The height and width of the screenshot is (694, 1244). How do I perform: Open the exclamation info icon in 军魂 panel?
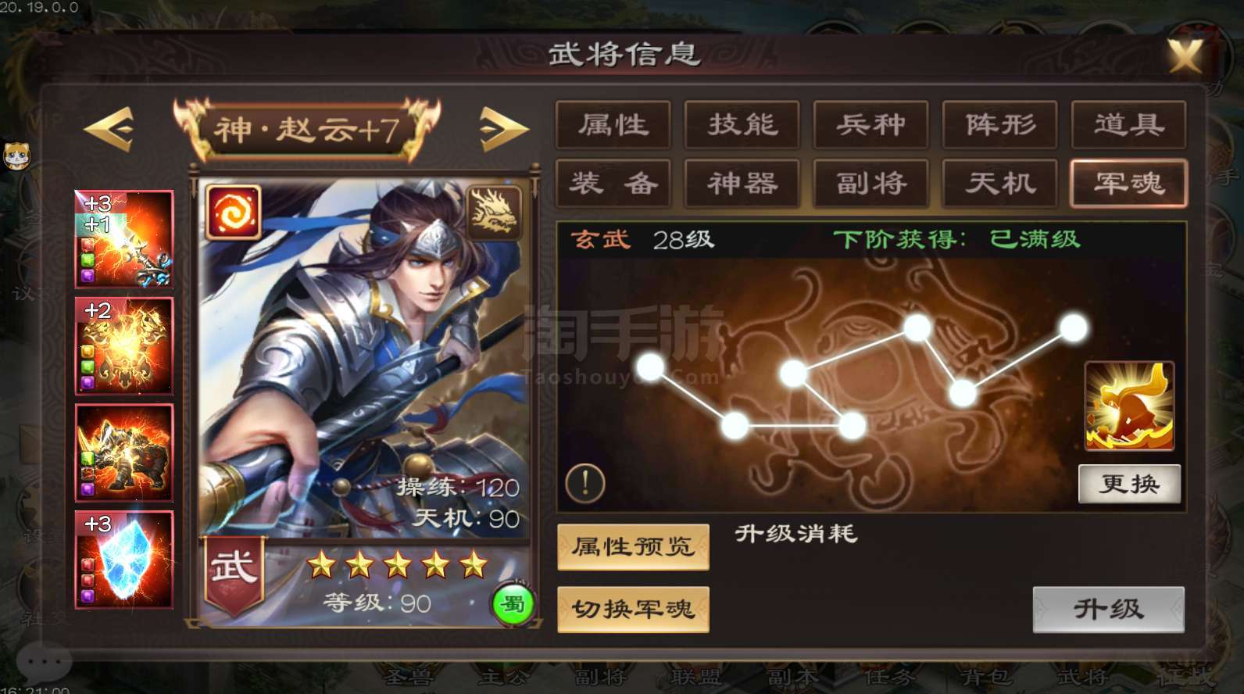tap(584, 482)
